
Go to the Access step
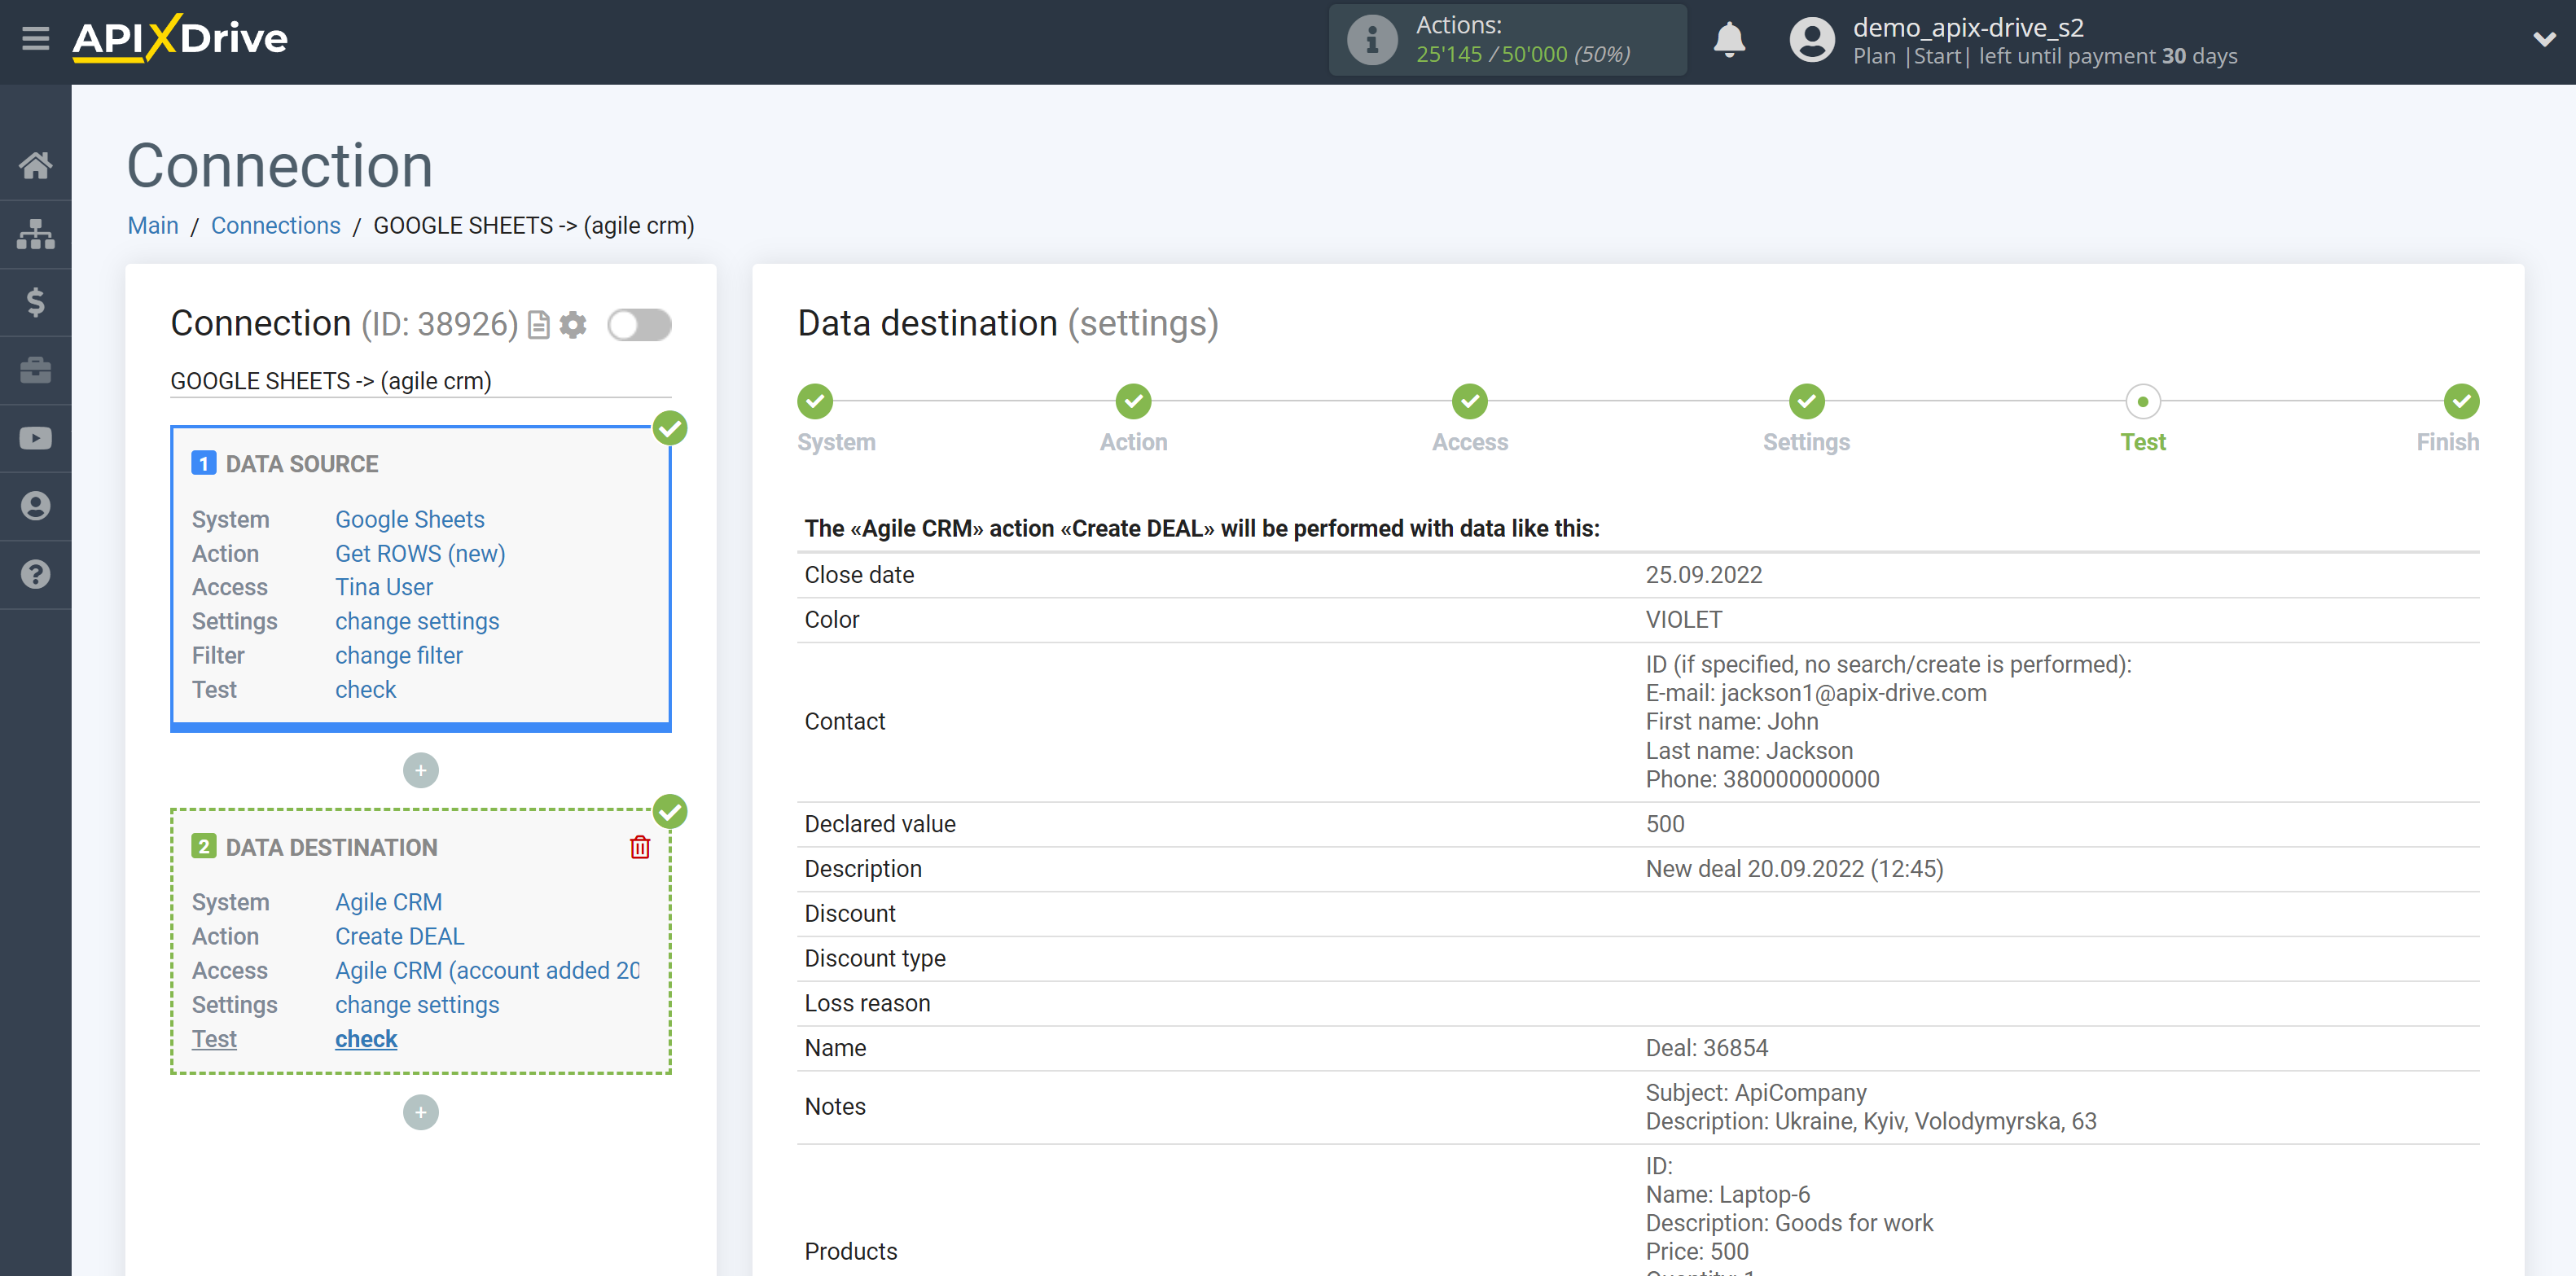point(1470,402)
